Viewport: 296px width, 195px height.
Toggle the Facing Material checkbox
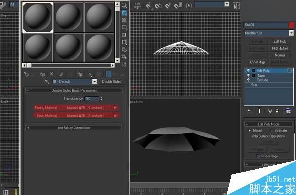[115, 108]
